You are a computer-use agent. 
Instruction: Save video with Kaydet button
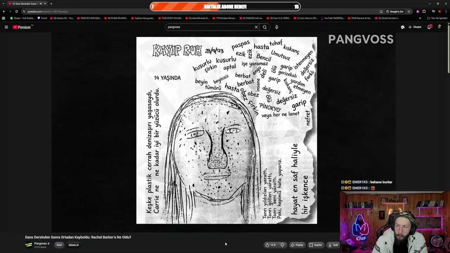(316, 245)
